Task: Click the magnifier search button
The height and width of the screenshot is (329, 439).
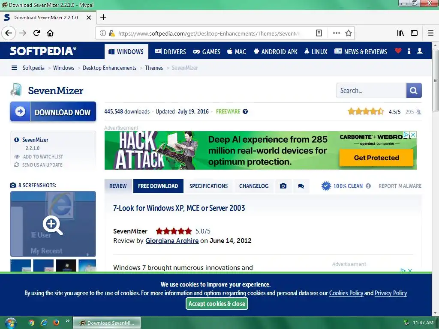Action: 414,90
